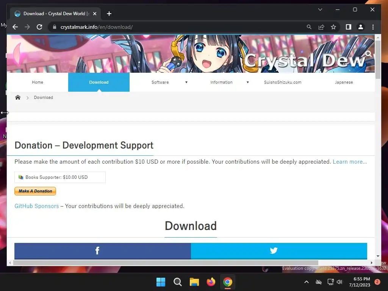Open the notification badge showing 2

tap(377, 282)
